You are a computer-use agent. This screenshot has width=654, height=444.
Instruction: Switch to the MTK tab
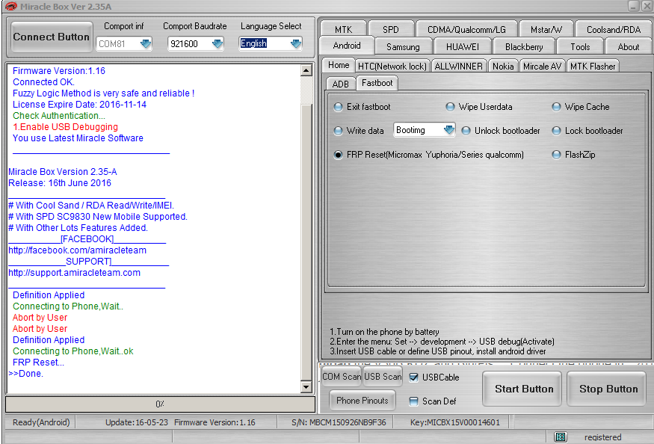point(343,30)
